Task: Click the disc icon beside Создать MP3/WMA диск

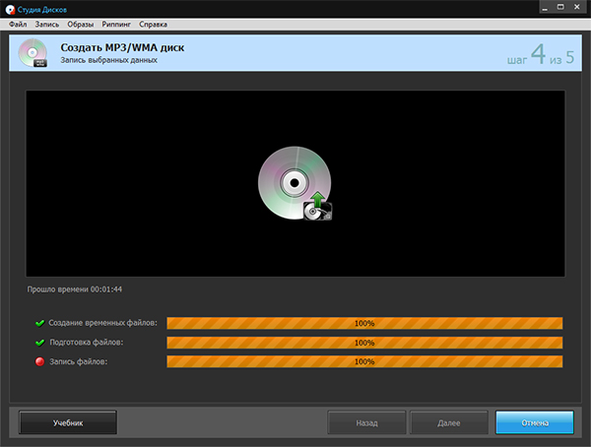Action: pos(34,53)
